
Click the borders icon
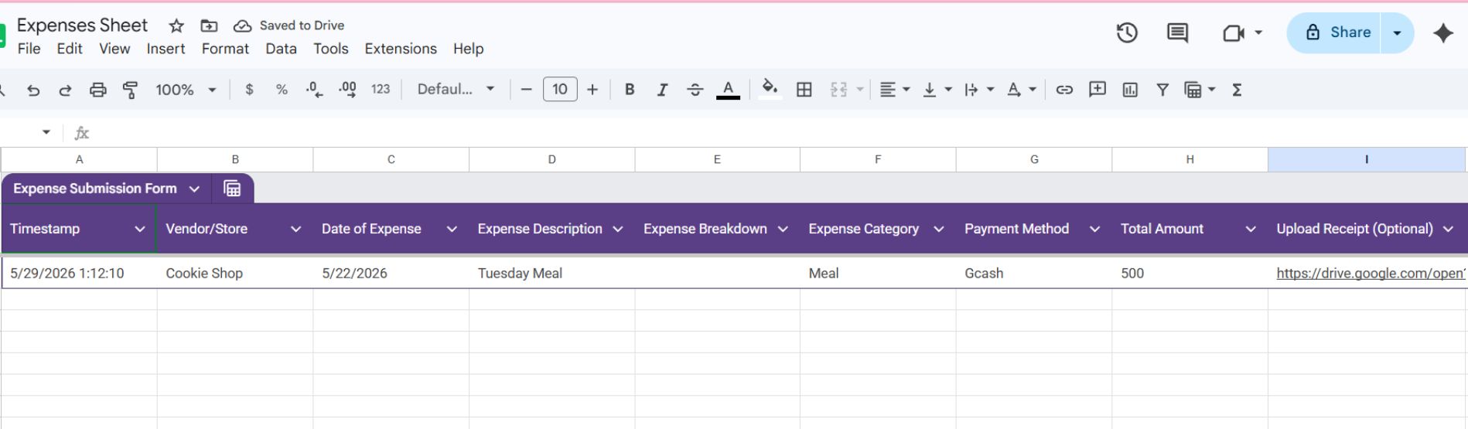[804, 90]
